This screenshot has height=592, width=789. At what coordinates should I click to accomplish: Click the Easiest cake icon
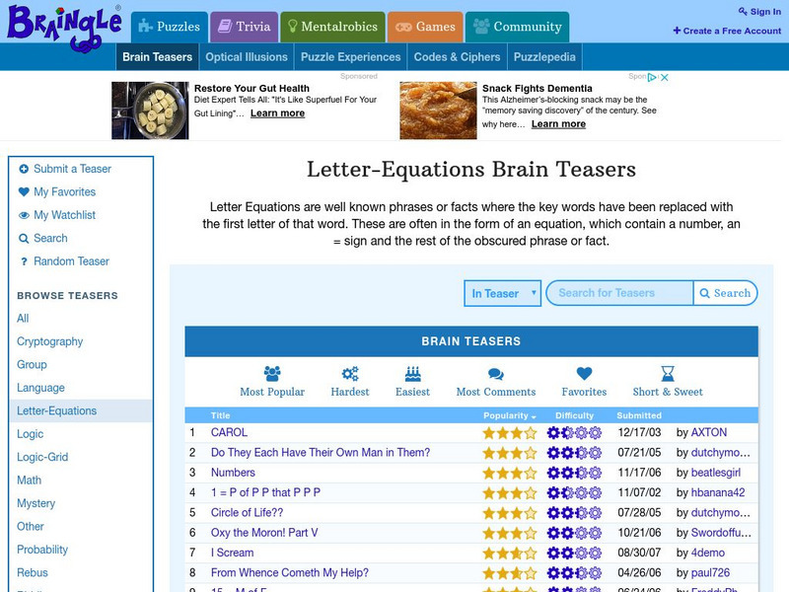(412, 374)
